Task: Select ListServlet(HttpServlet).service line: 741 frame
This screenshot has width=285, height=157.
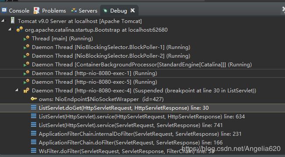Action: coord(131,125)
